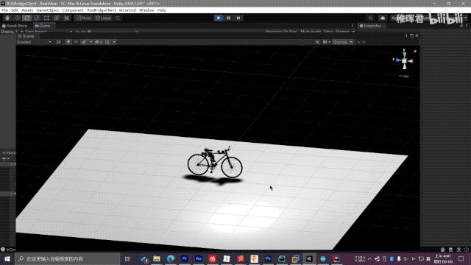Click the scene orientation gizmo cube
The width and height of the screenshot is (471, 265).
click(404, 61)
